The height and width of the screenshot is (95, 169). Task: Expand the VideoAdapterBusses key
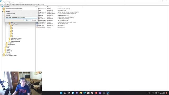pos(8,41)
